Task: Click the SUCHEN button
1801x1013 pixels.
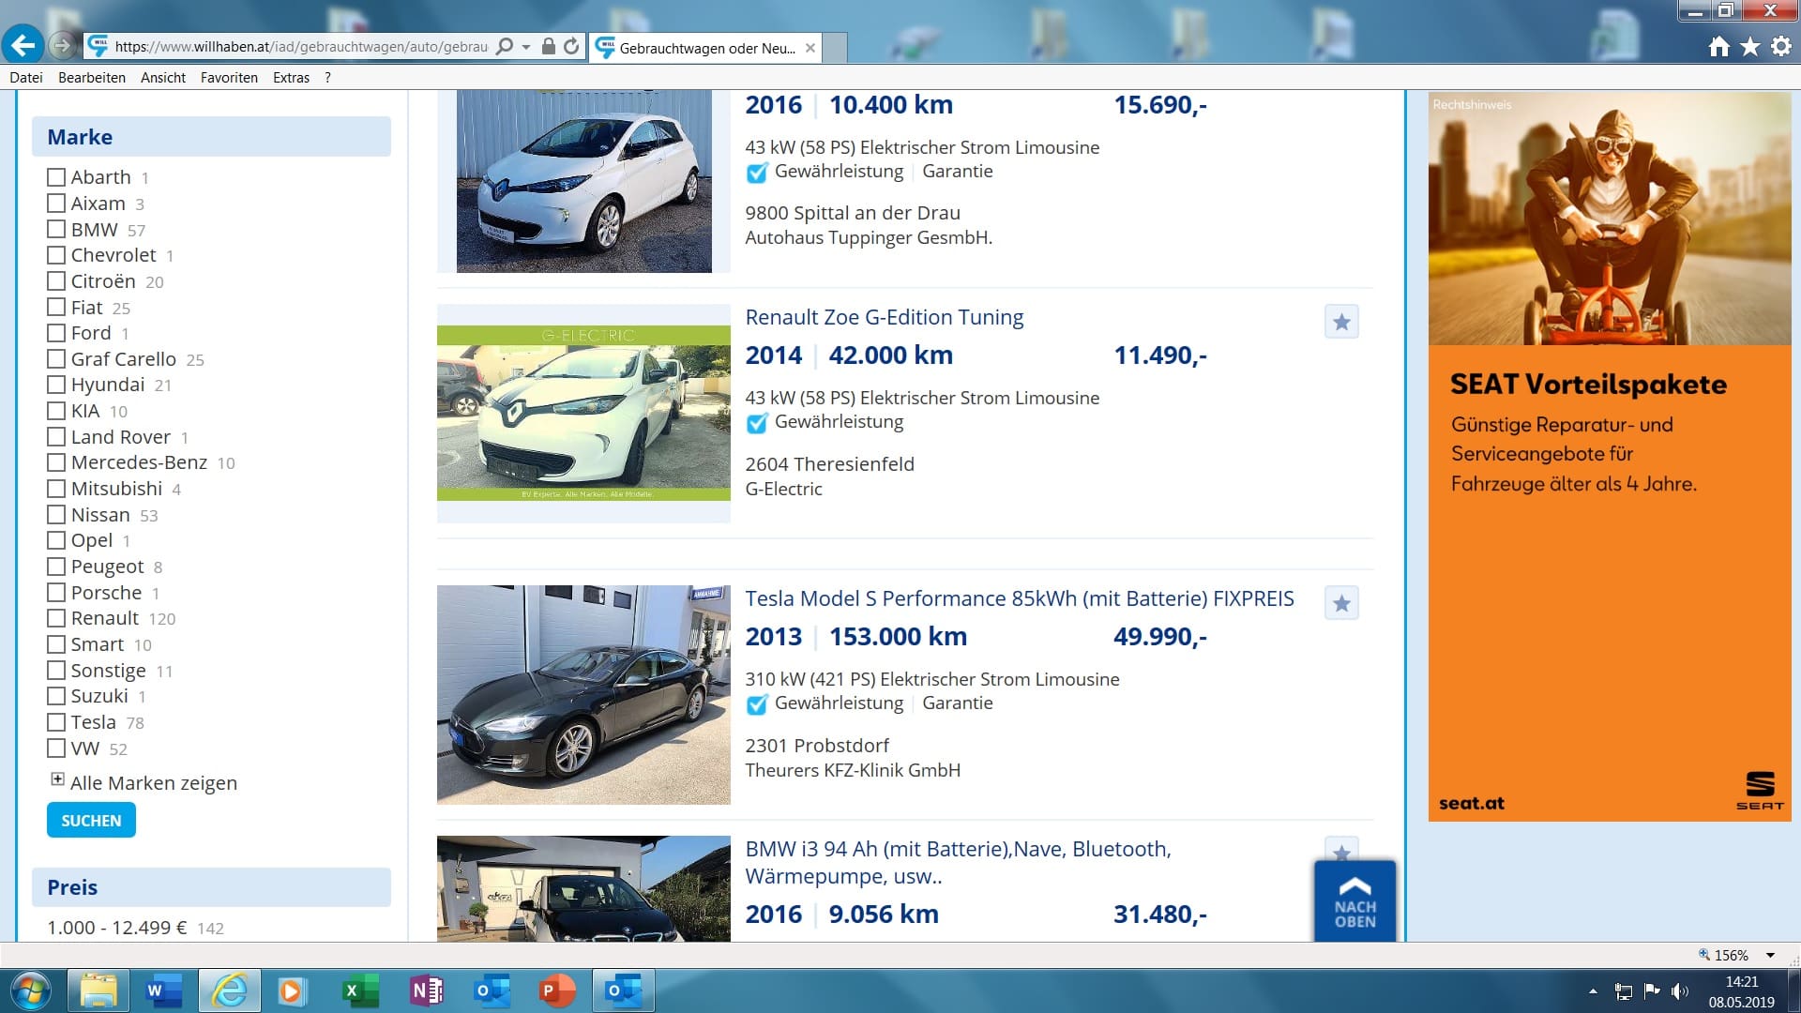Action: point(91,821)
